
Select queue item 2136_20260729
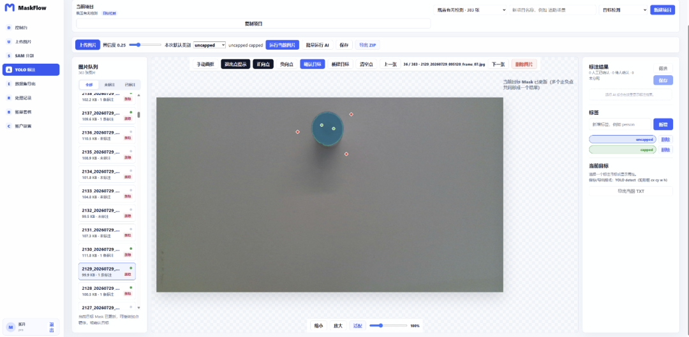pos(107,135)
